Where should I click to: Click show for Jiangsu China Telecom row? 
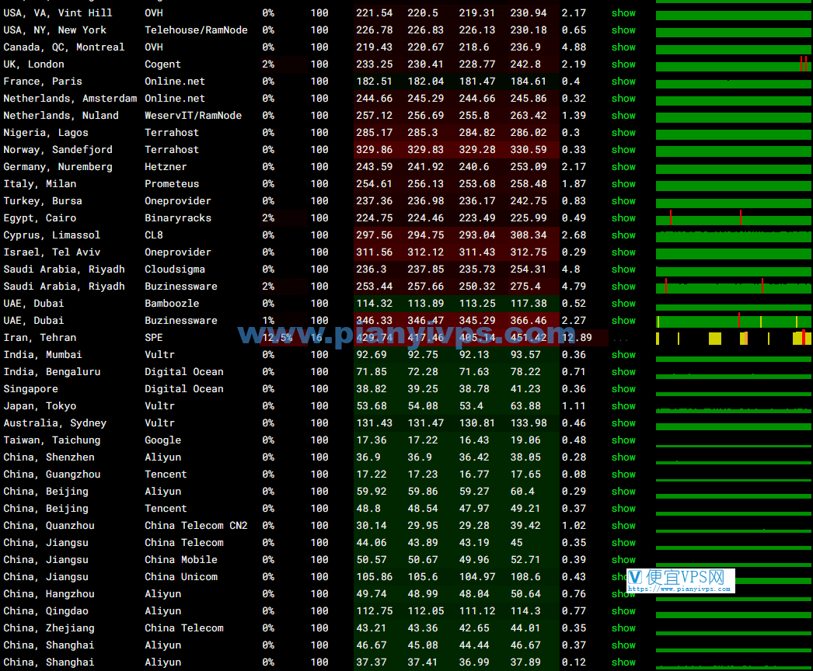(623, 543)
